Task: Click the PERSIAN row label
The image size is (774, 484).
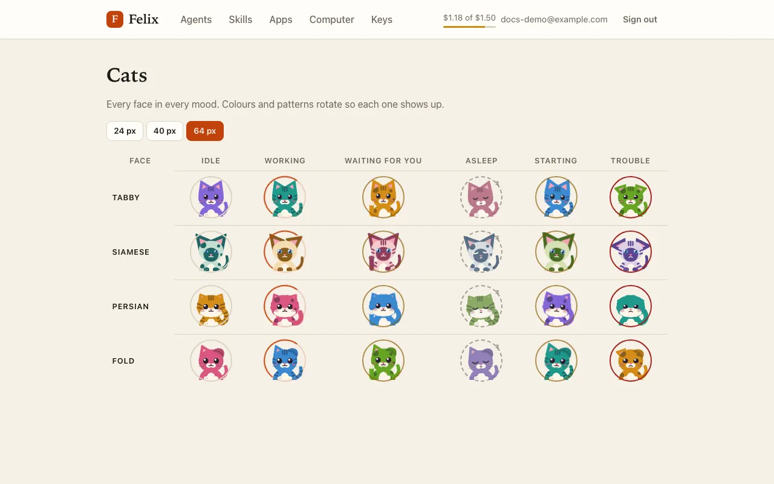Action: pyautogui.click(x=131, y=307)
